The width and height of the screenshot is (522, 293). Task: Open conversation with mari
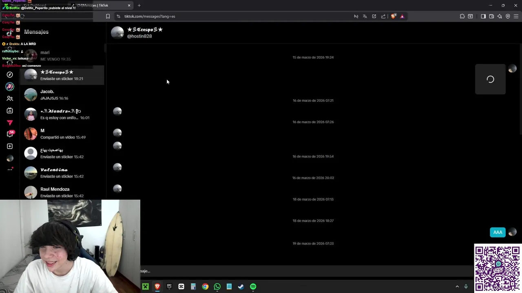click(62, 55)
